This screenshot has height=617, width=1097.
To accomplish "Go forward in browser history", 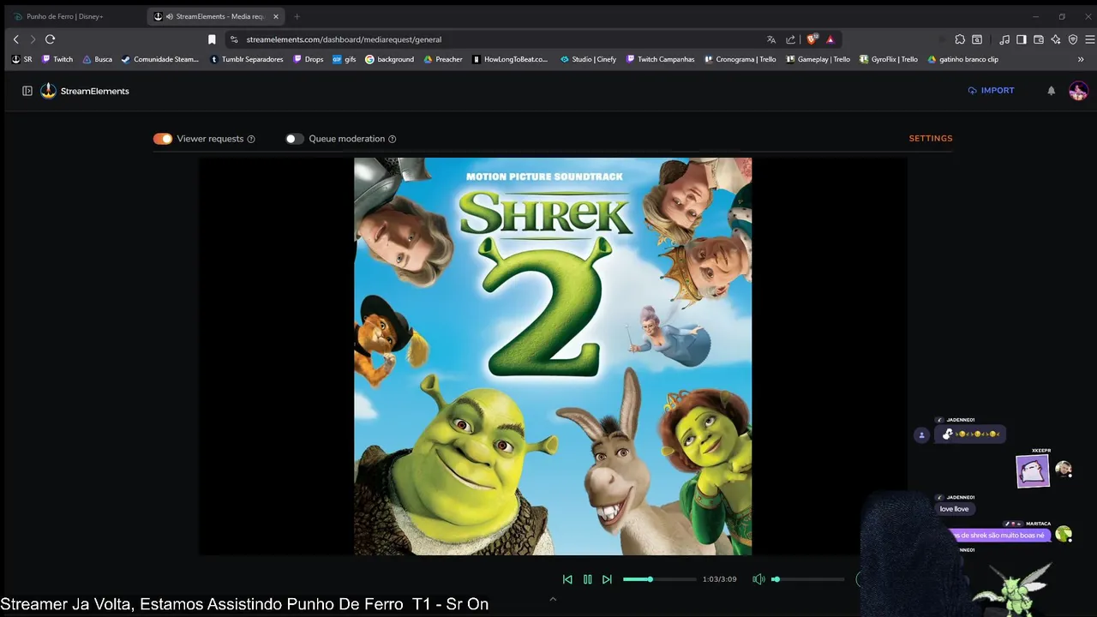I will [x=33, y=39].
